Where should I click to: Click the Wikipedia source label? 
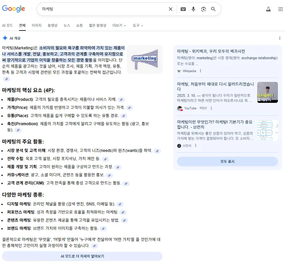coord(189,71)
